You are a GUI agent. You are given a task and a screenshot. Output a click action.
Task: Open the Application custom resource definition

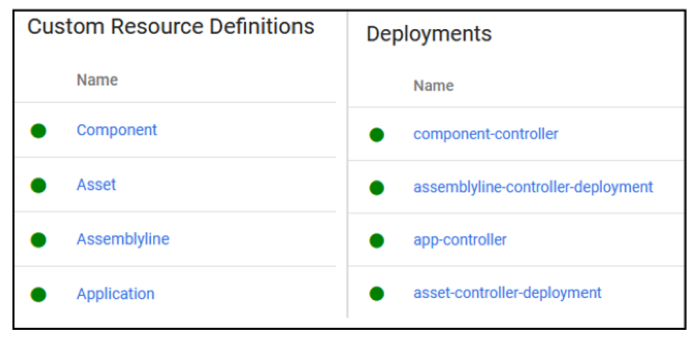pos(115,294)
